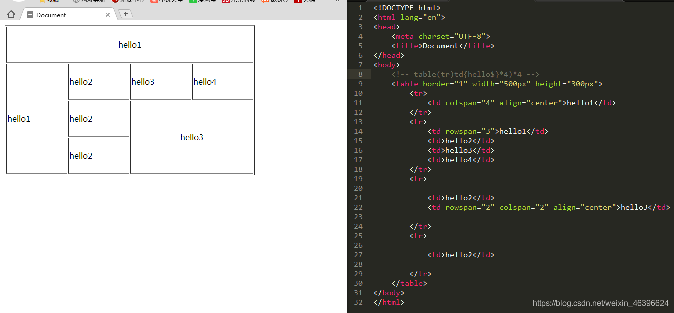This screenshot has width=674, height=313.
Task: Click the hello2 td code on line 15
Action: (461, 141)
